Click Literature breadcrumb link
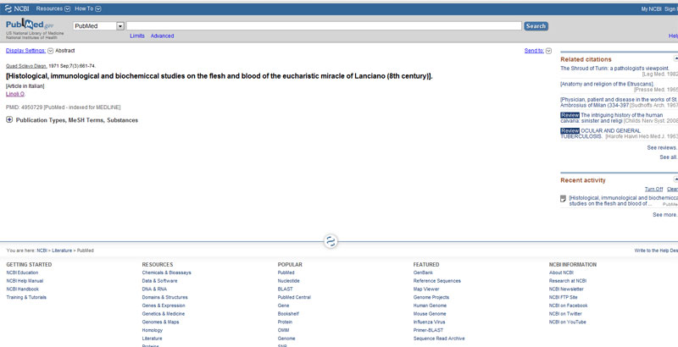 tap(62, 251)
